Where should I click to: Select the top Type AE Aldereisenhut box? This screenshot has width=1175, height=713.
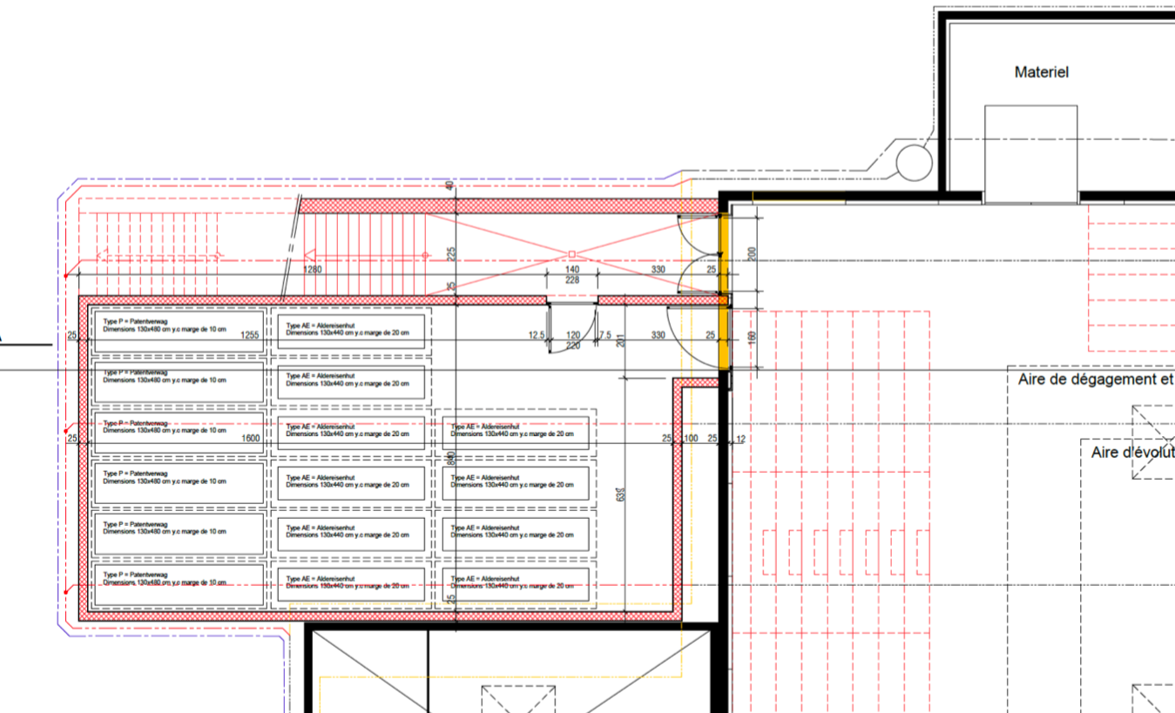click(x=350, y=331)
